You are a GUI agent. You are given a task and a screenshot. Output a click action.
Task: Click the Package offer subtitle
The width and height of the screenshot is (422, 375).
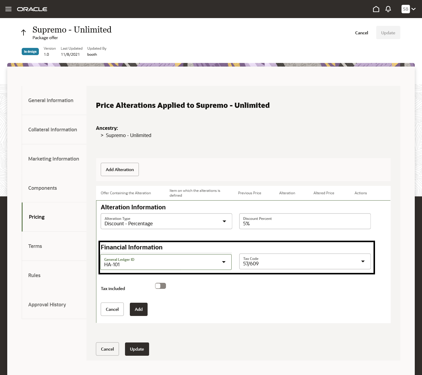[x=45, y=38]
